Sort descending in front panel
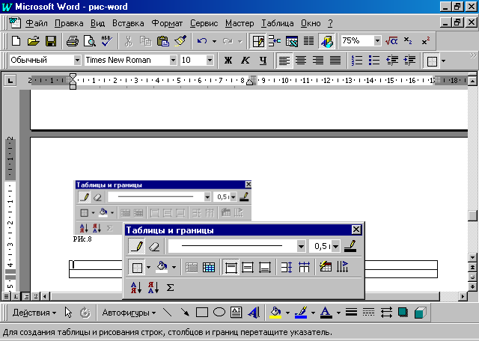The width and height of the screenshot is (479, 341). click(x=153, y=288)
